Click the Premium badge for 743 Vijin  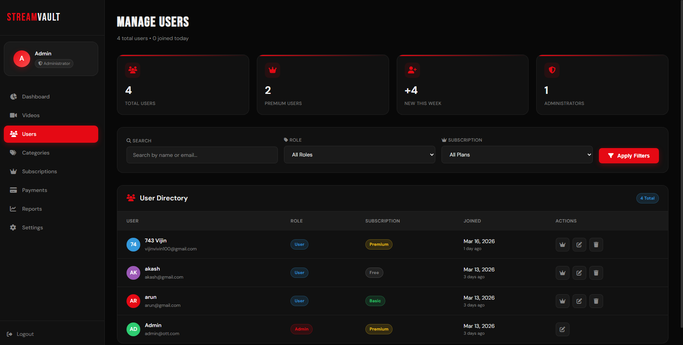[378, 245]
